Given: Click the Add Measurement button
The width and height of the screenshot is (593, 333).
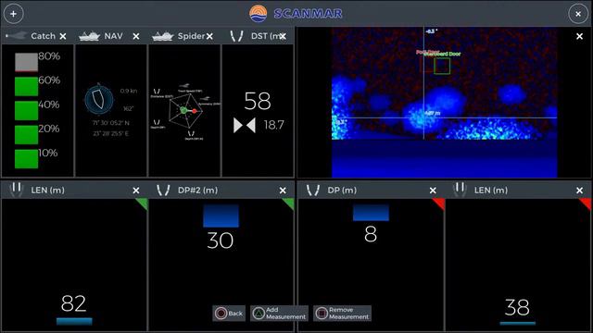Looking at the screenshot, I should (279, 314).
